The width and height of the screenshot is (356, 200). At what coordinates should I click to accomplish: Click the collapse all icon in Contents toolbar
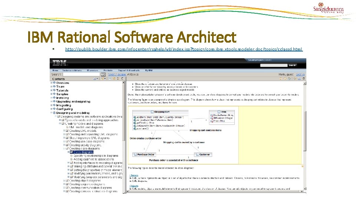(110, 79)
